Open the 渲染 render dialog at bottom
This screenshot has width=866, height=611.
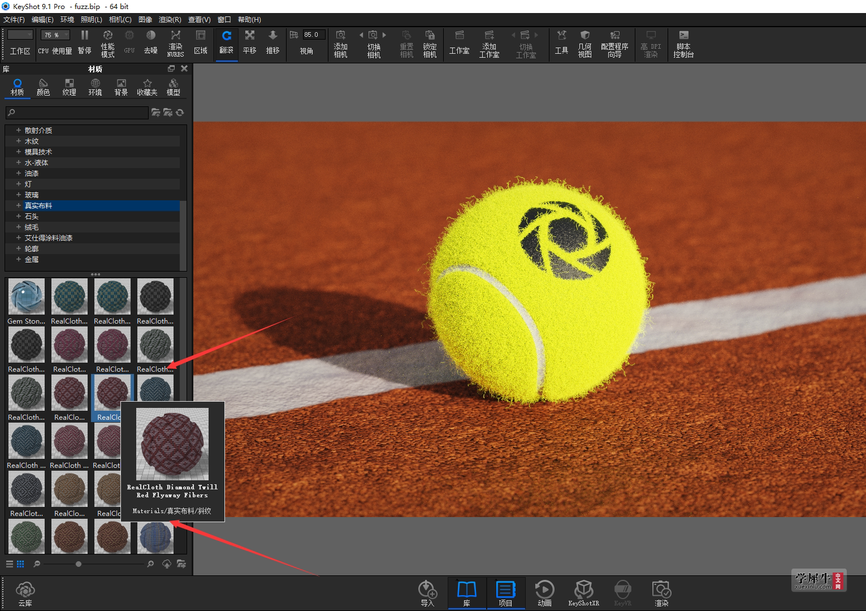pos(661,593)
